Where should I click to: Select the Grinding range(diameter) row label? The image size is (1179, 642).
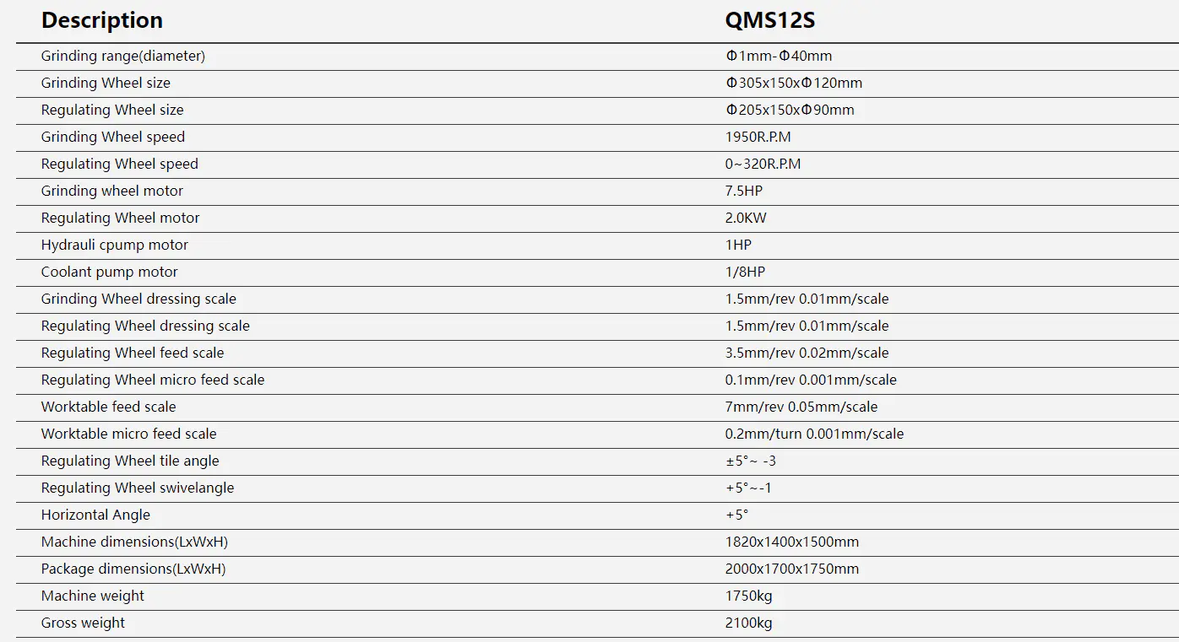click(123, 57)
